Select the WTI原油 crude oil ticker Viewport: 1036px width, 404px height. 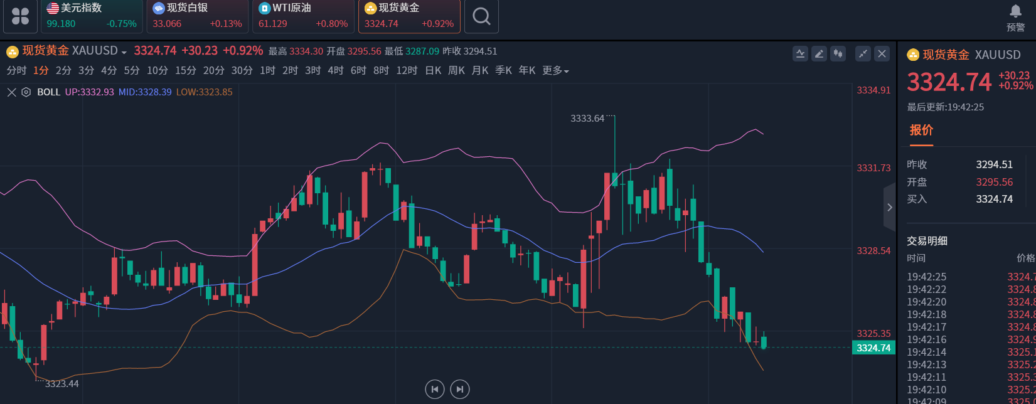pos(303,16)
